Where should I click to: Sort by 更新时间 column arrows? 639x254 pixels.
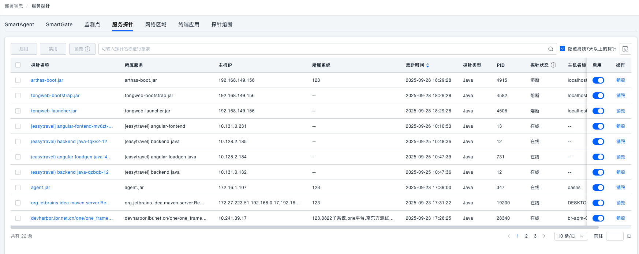(x=427, y=65)
